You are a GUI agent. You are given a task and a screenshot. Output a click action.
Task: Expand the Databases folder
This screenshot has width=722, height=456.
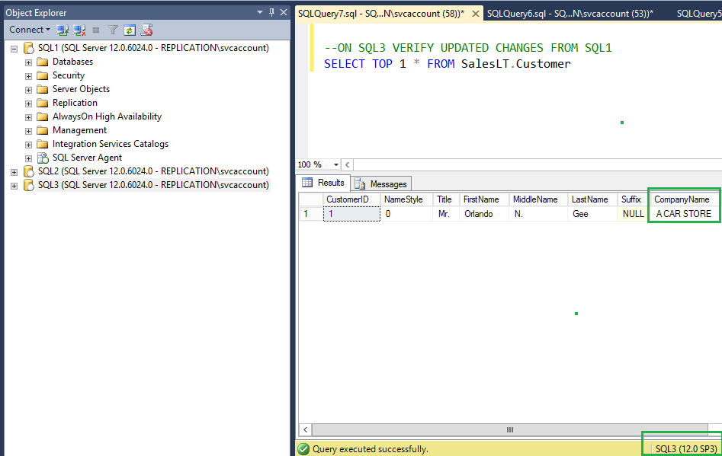coord(28,62)
